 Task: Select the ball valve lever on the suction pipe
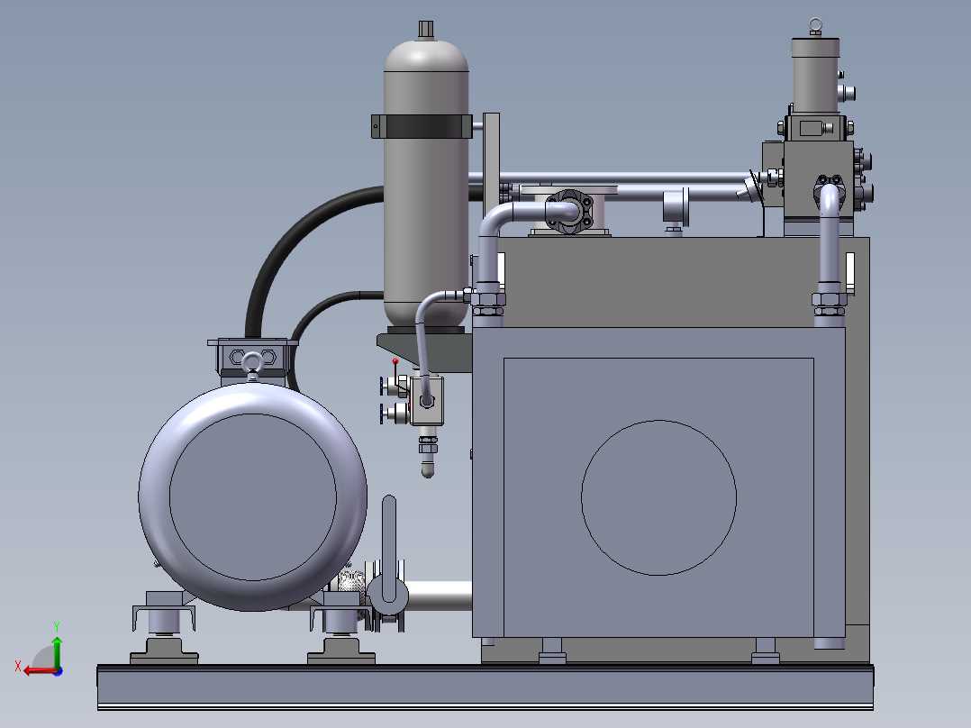pos(389,549)
